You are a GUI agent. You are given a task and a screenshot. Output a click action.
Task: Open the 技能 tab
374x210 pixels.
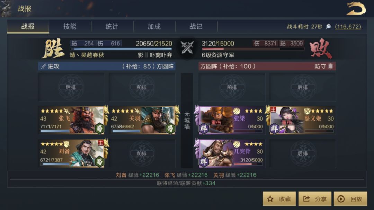(x=70, y=26)
